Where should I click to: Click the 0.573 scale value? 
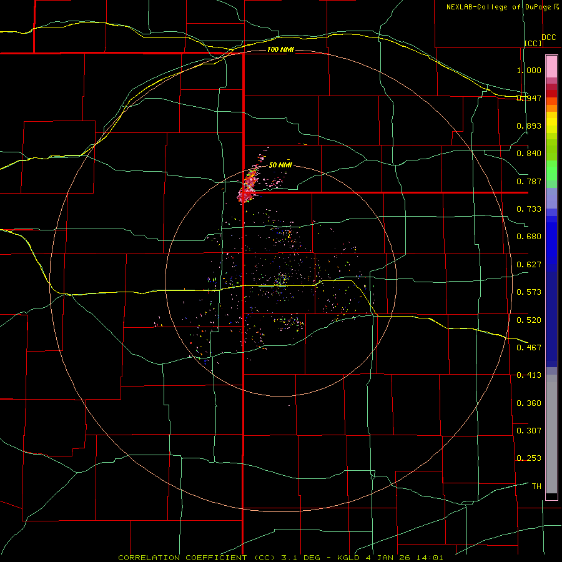529,292
